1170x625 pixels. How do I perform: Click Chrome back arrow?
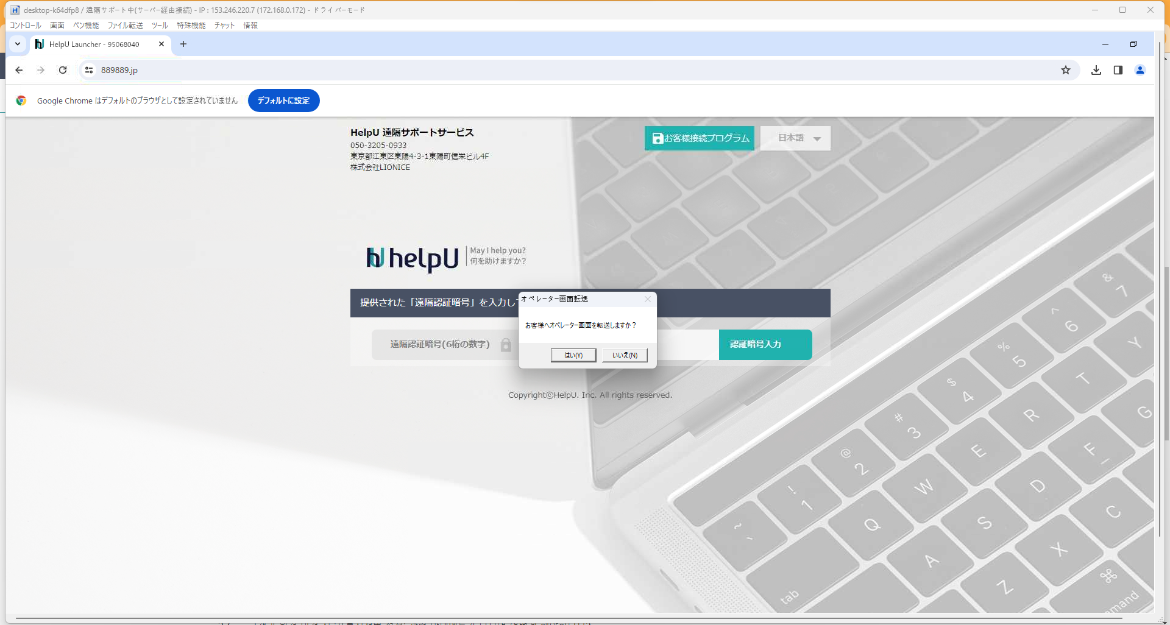tap(19, 70)
